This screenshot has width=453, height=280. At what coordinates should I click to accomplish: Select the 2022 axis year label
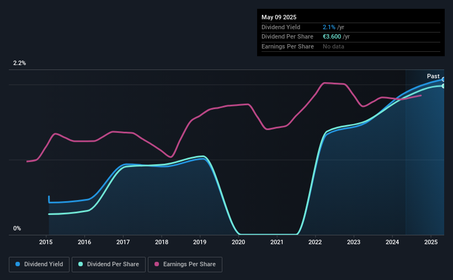click(x=315, y=242)
